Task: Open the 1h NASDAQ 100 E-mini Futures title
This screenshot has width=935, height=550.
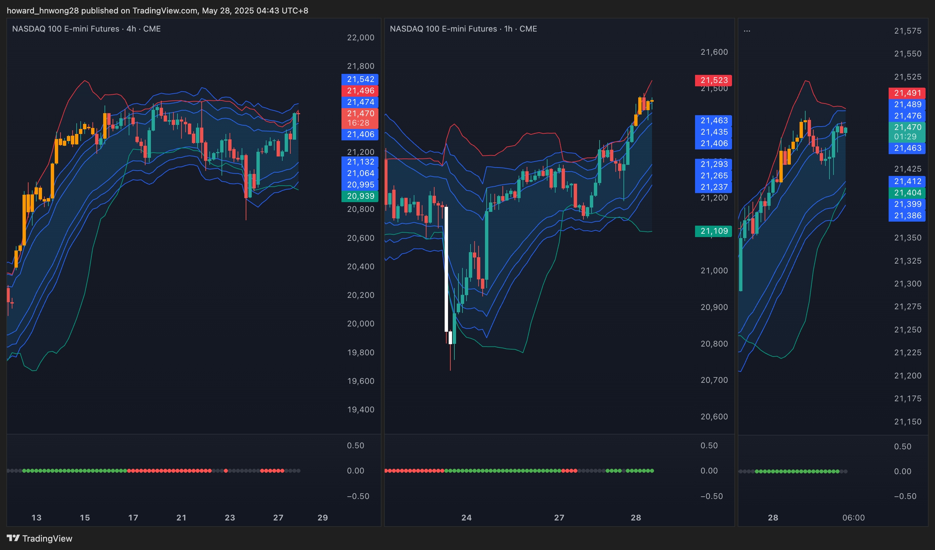Action: click(463, 29)
